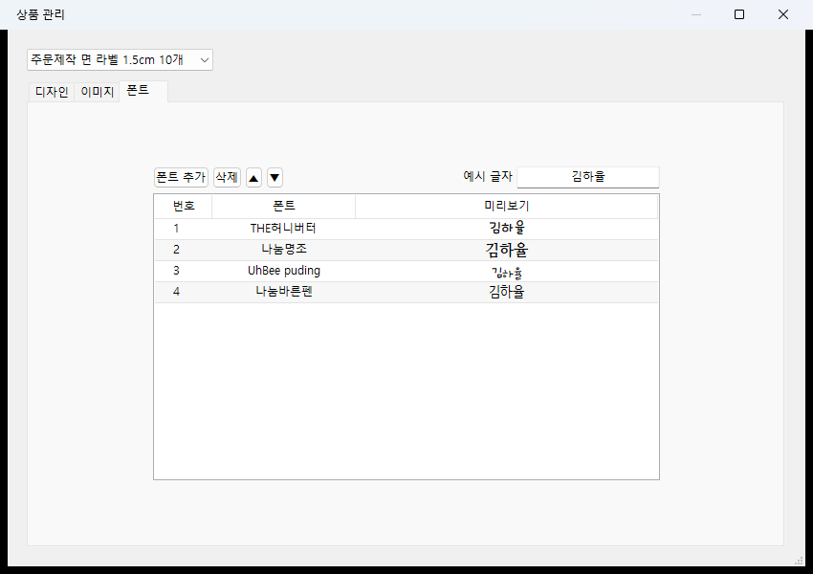
Task: Click the 폰트 column header
Action: click(284, 206)
